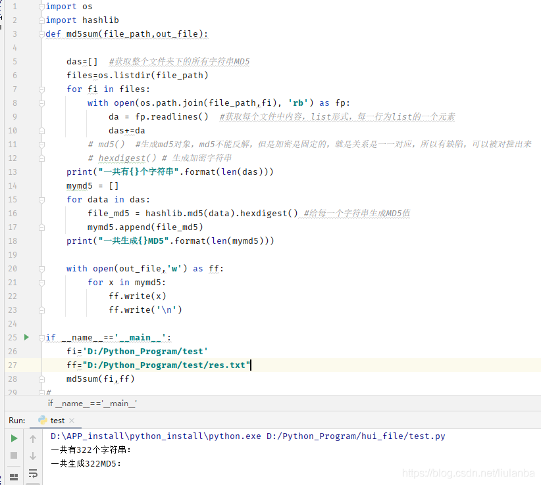Screen dimensions: 541x485
Task: Click the print '一共生成{}MD5' statement
Action: [x=170, y=241]
